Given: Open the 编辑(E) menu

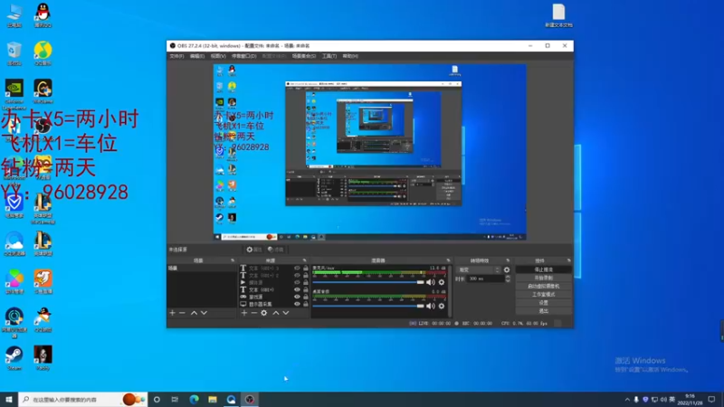Looking at the screenshot, I should pos(197,56).
